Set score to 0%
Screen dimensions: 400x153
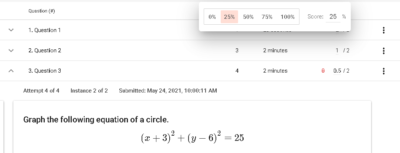[212, 17]
